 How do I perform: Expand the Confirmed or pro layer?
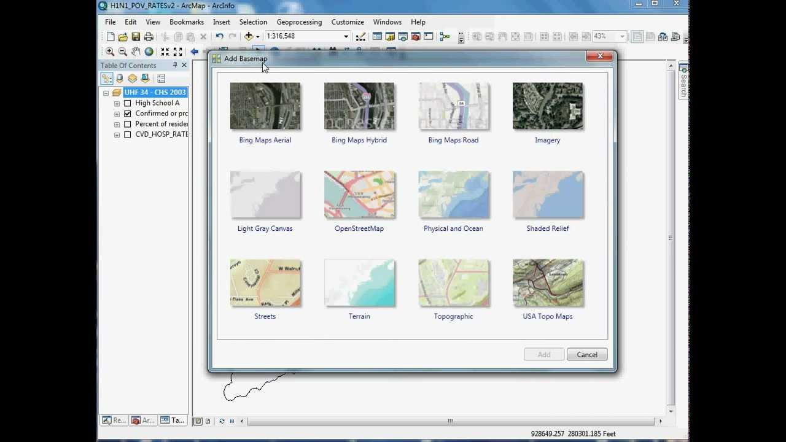tap(117, 114)
